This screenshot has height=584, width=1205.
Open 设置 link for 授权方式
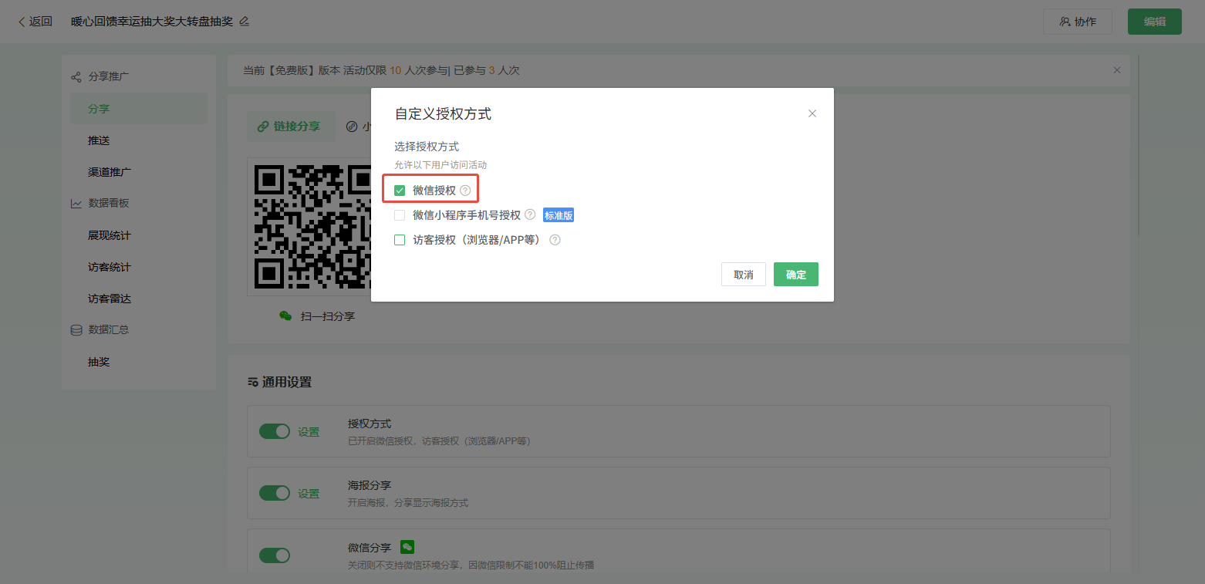309,432
